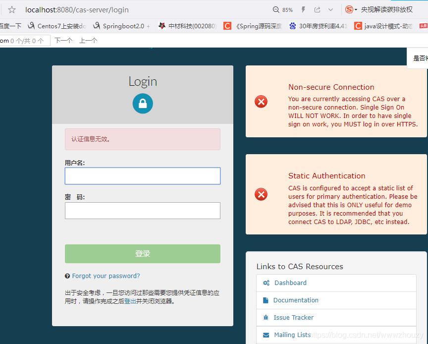This screenshot has width=428, height=344.
Task: Click the Static Authentication heading
Action: pos(327,175)
